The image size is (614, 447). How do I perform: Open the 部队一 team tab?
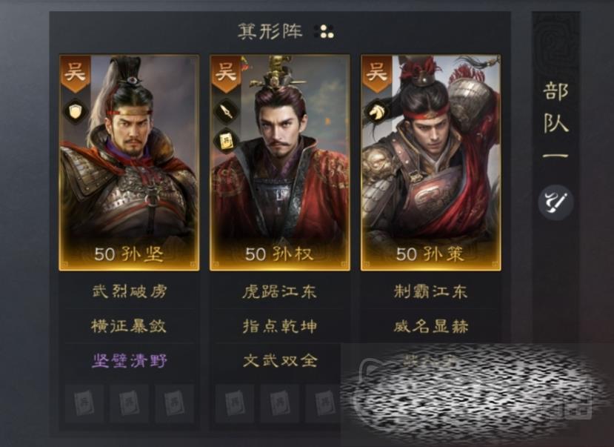[x=555, y=119]
